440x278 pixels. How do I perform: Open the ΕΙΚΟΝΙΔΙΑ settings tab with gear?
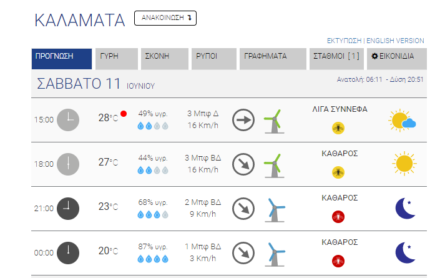(397, 59)
